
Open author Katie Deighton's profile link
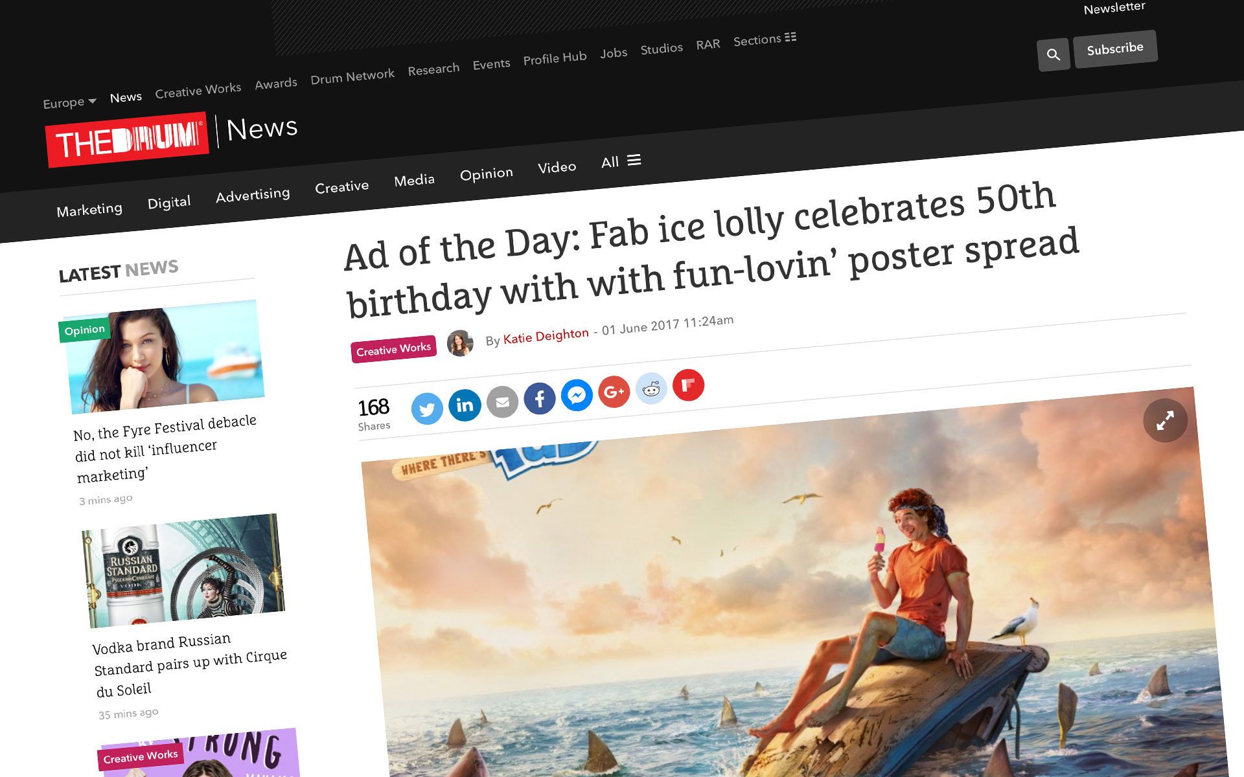pyautogui.click(x=546, y=335)
